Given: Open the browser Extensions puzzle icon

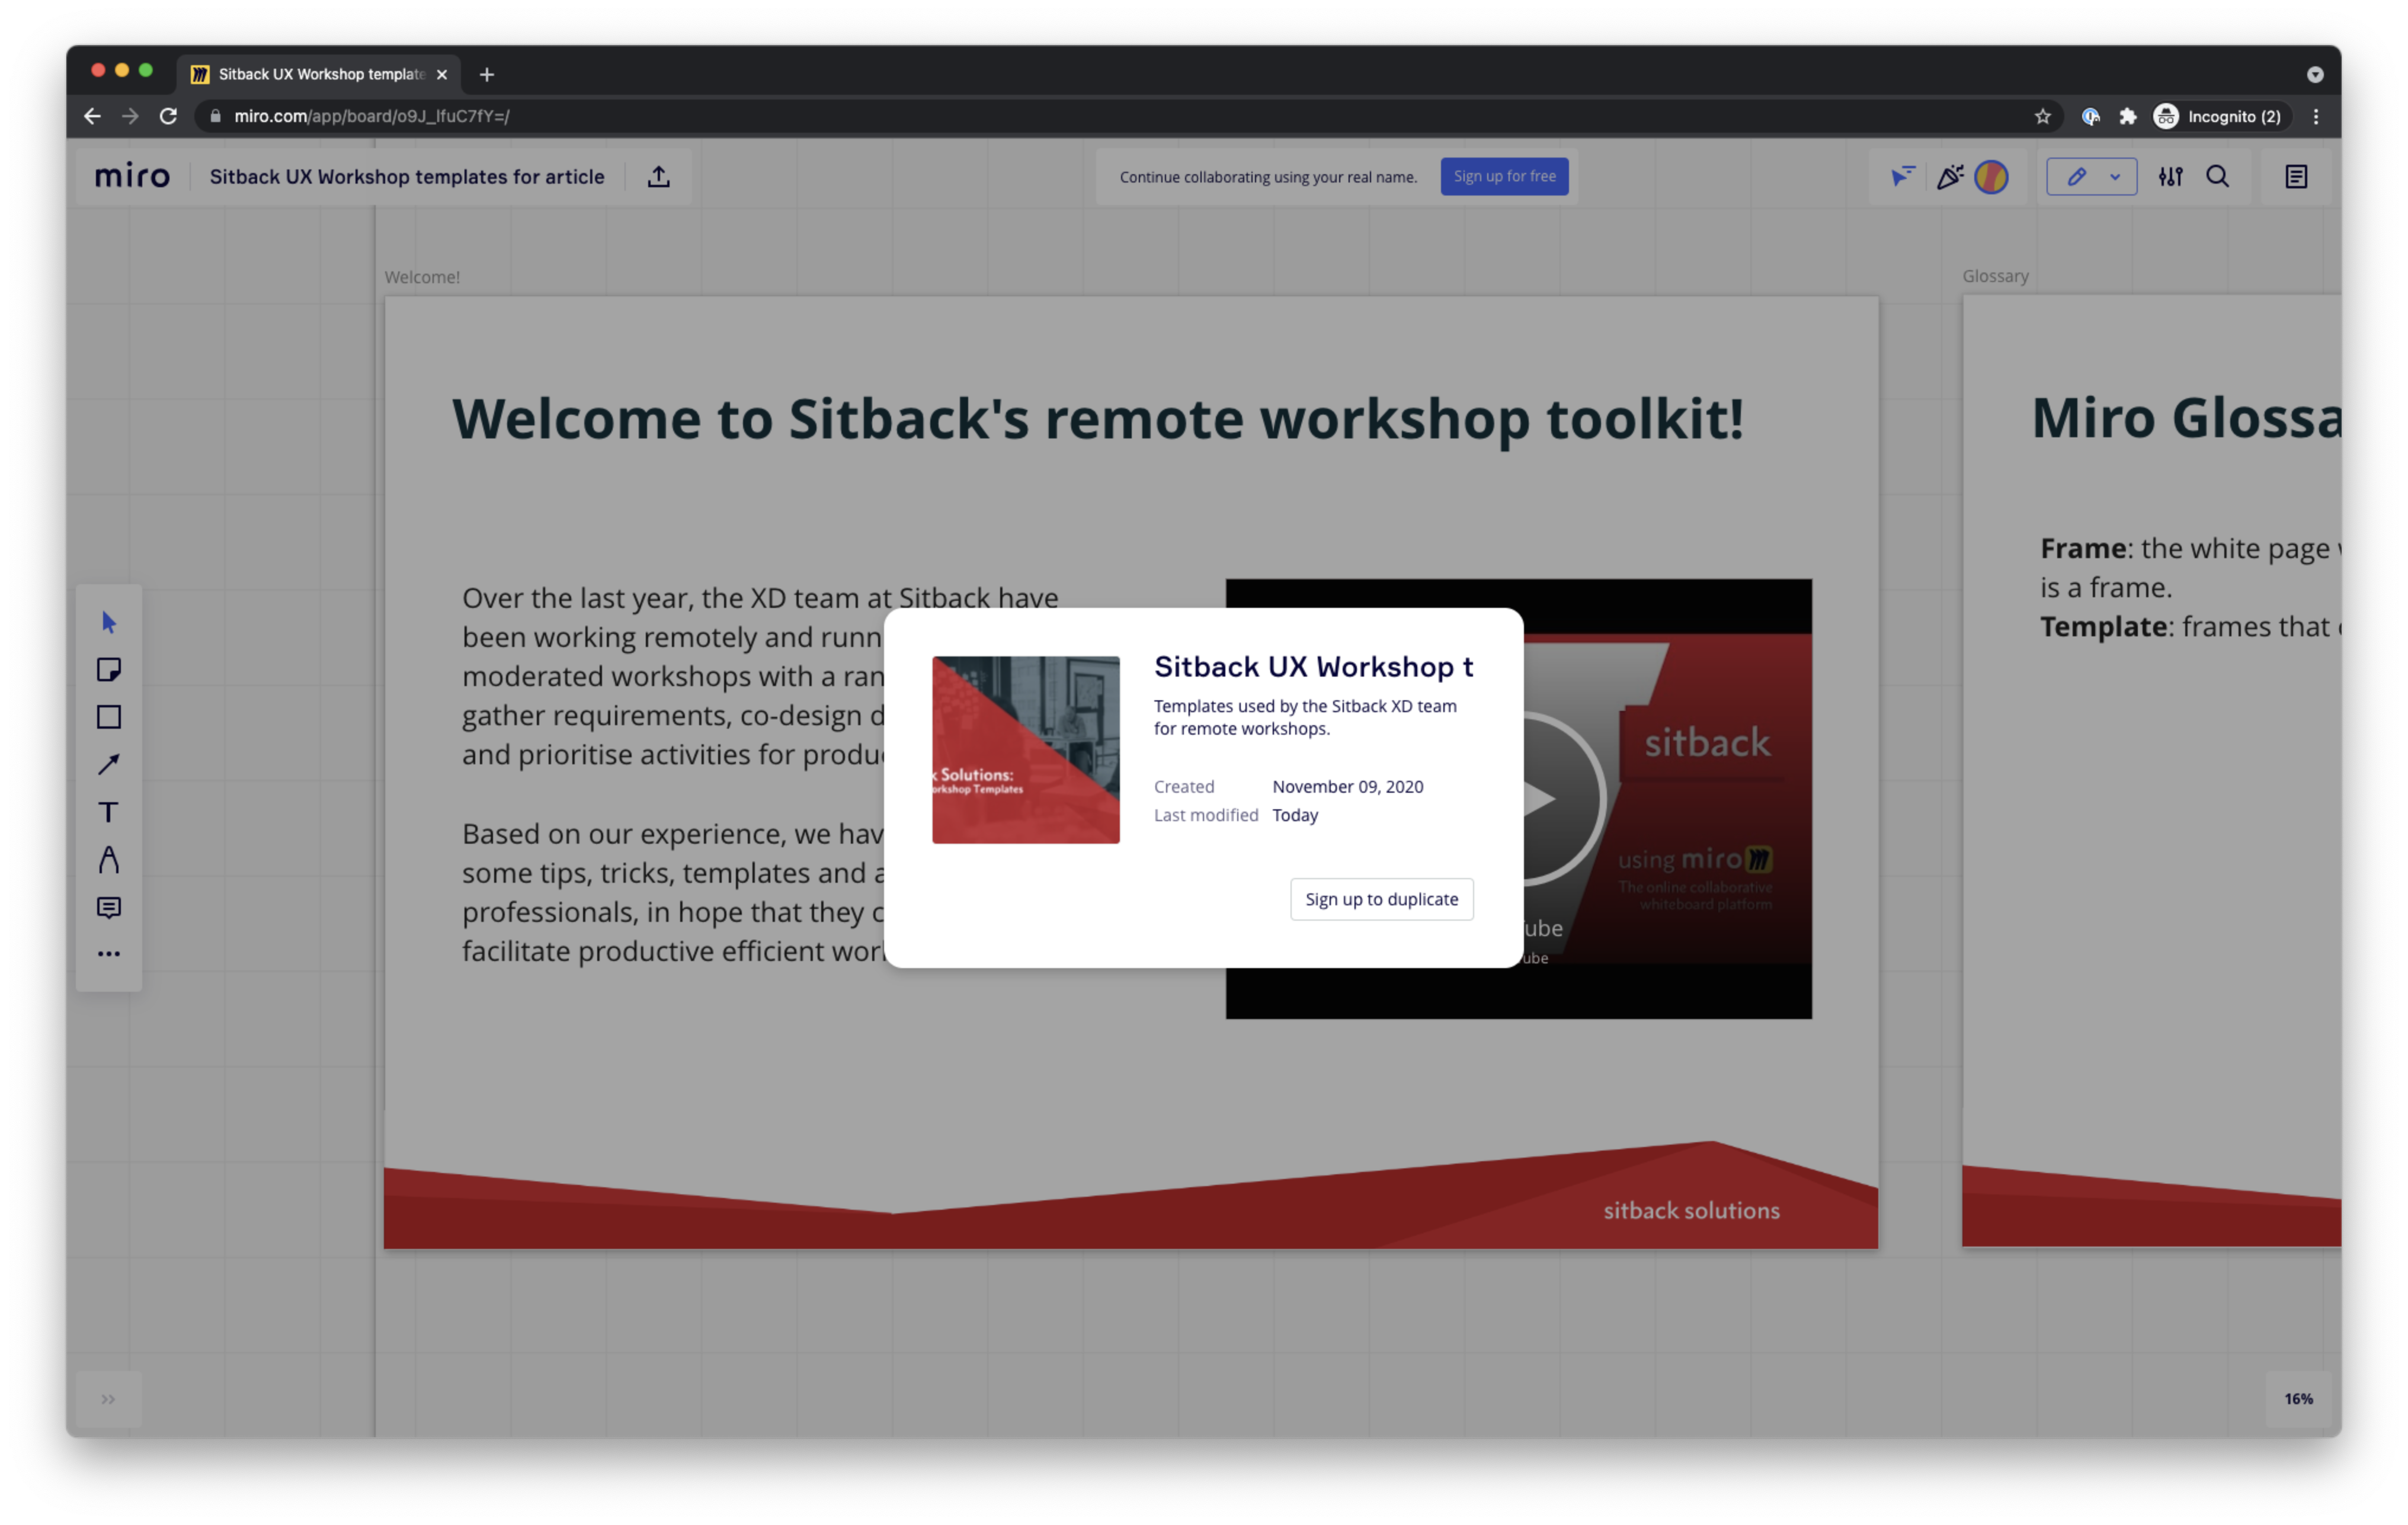Looking at the screenshot, I should [2127, 116].
